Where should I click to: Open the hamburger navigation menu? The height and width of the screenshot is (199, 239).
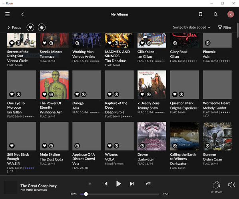click(7, 14)
